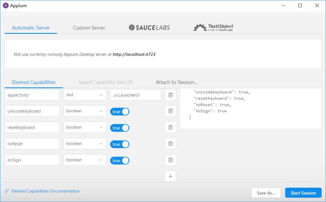Viewport: 326px width, 202px height.
Task: Click the Start Session button
Action: [x=303, y=193]
